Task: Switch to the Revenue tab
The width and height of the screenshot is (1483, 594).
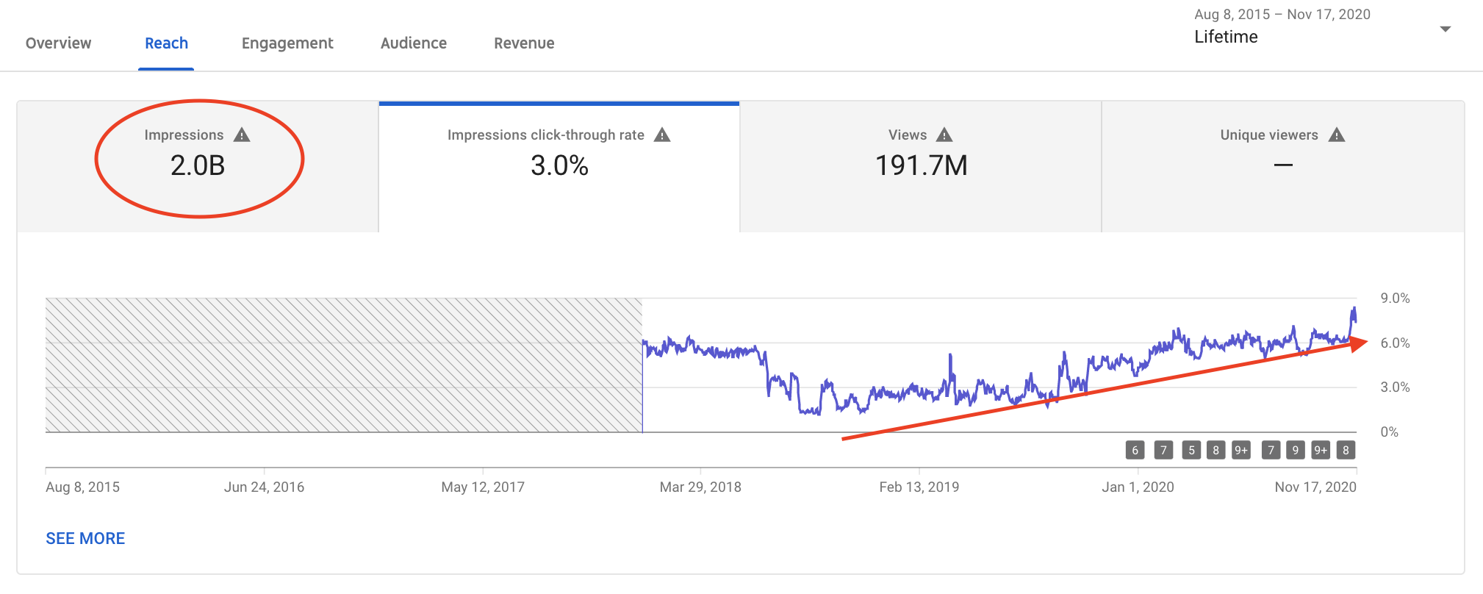Action: coord(524,43)
